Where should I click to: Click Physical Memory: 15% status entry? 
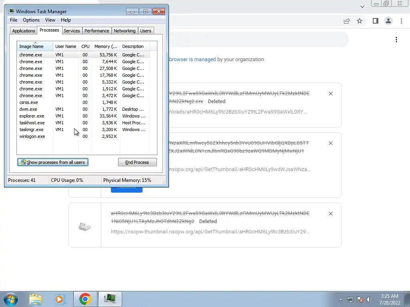[127, 180]
